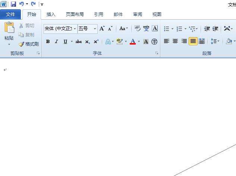Viewport: 236px width, 176px height.
Task: Click the Bullets list icon
Action: click(x=167, y=29)
